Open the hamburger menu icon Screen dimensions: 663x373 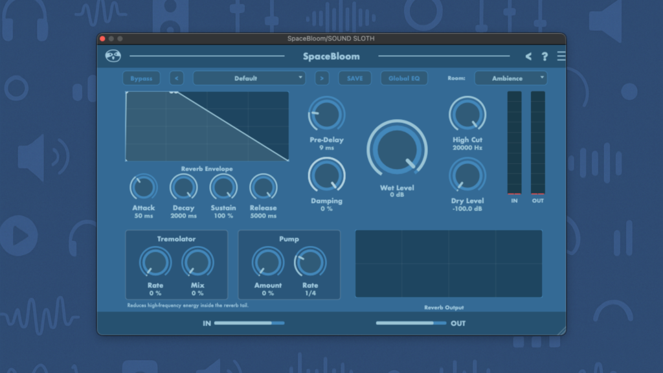(561, 56)
